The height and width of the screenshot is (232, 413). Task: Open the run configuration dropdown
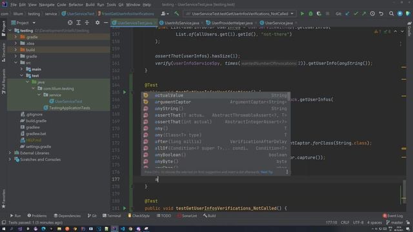240,14
